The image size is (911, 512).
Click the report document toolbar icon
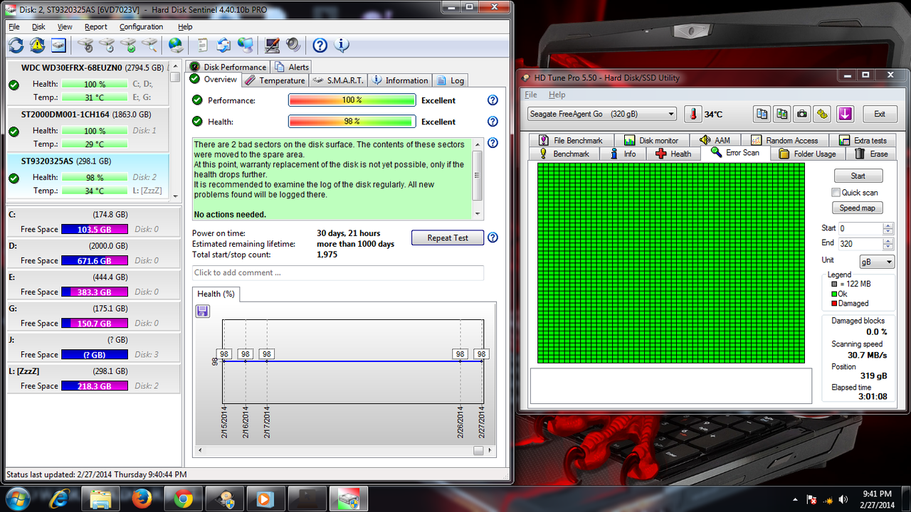point(203,46)
